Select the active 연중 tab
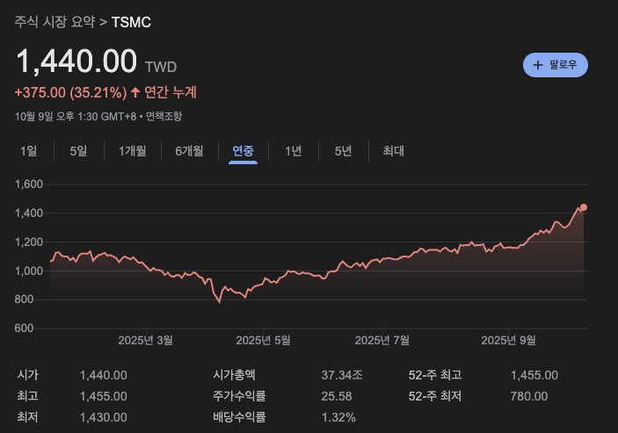Image resolution: width=618 pixels, height=433 pixels. coord(243,151)
